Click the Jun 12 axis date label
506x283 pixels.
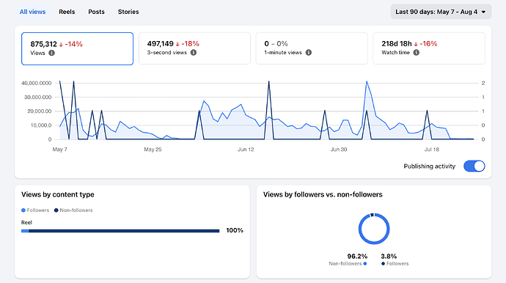246,150
